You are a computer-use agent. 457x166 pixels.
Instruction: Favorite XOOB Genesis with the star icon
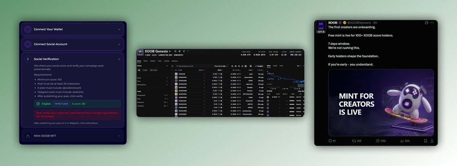(170, 51)
